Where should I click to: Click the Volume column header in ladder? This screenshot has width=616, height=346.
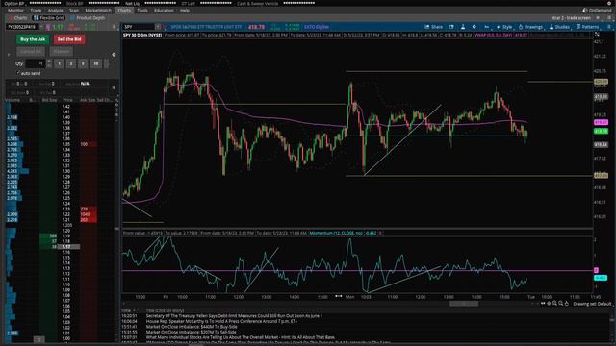coord(13,100)
